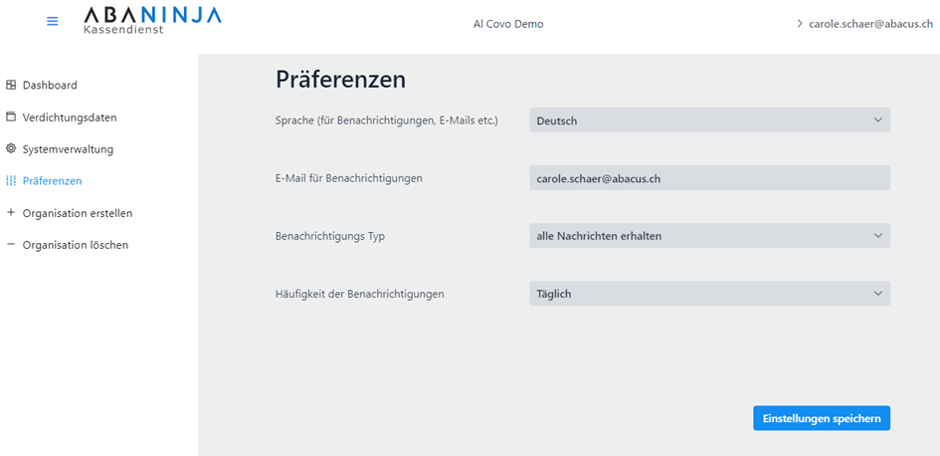
Task: Select Organisation löschen menu entry
Action: [76, 245]
